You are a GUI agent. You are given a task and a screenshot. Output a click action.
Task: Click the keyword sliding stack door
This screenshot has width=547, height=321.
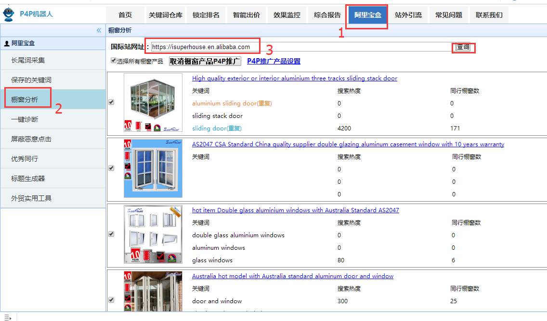click(x=217, y=116)
